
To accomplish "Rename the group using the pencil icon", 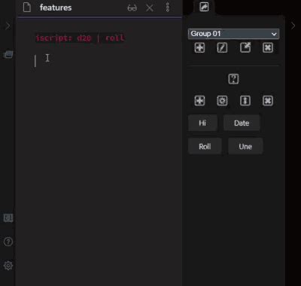I will pos(222,47).
